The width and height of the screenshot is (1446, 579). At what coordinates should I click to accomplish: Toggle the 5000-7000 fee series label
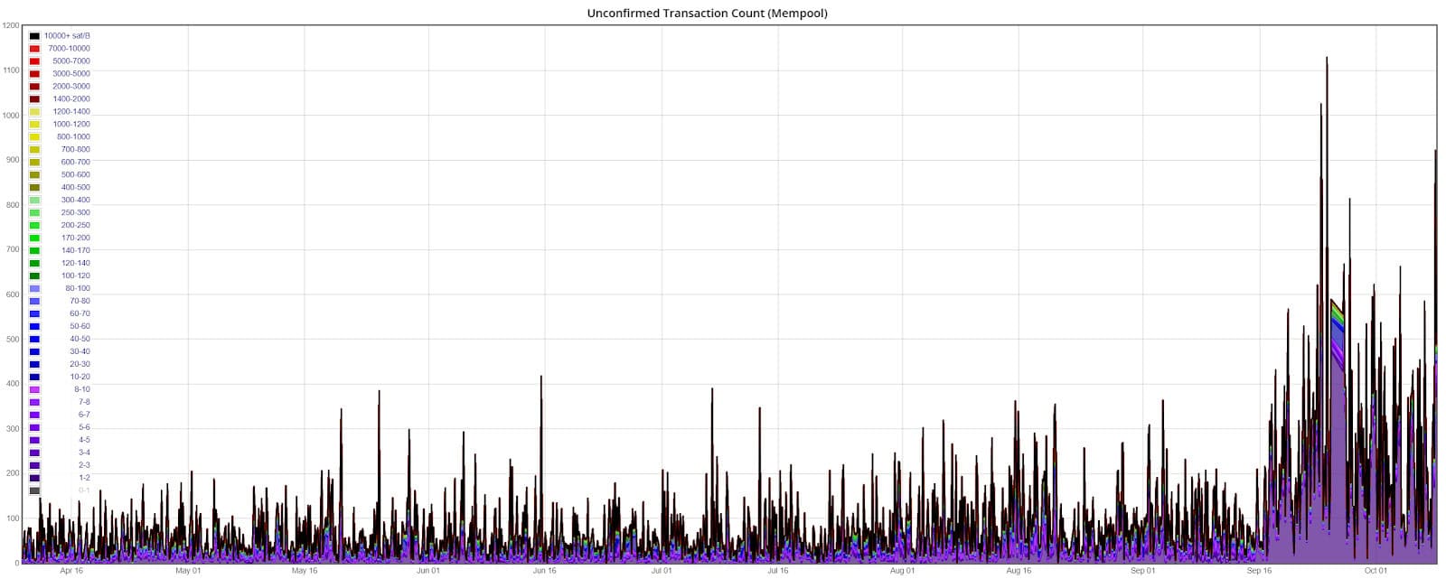(70, 61)
